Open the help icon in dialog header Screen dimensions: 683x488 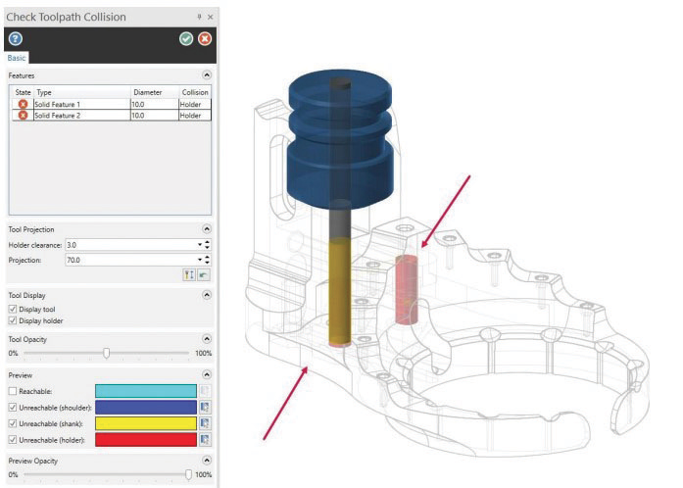[16, 39]
